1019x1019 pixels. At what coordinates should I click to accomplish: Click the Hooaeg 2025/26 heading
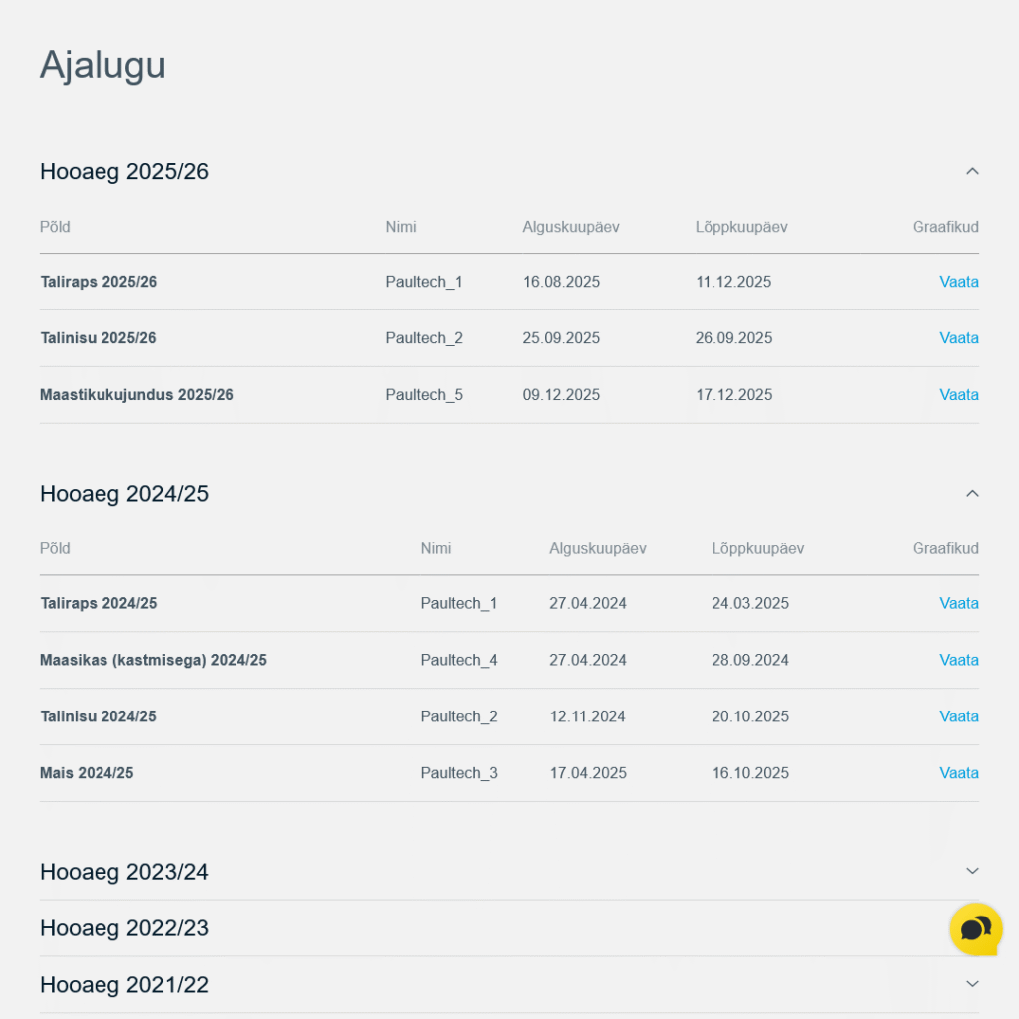coord(124,172)
